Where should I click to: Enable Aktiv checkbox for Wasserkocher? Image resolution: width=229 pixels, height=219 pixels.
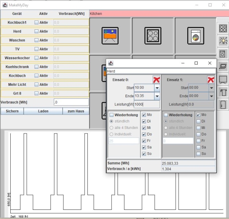36,58
